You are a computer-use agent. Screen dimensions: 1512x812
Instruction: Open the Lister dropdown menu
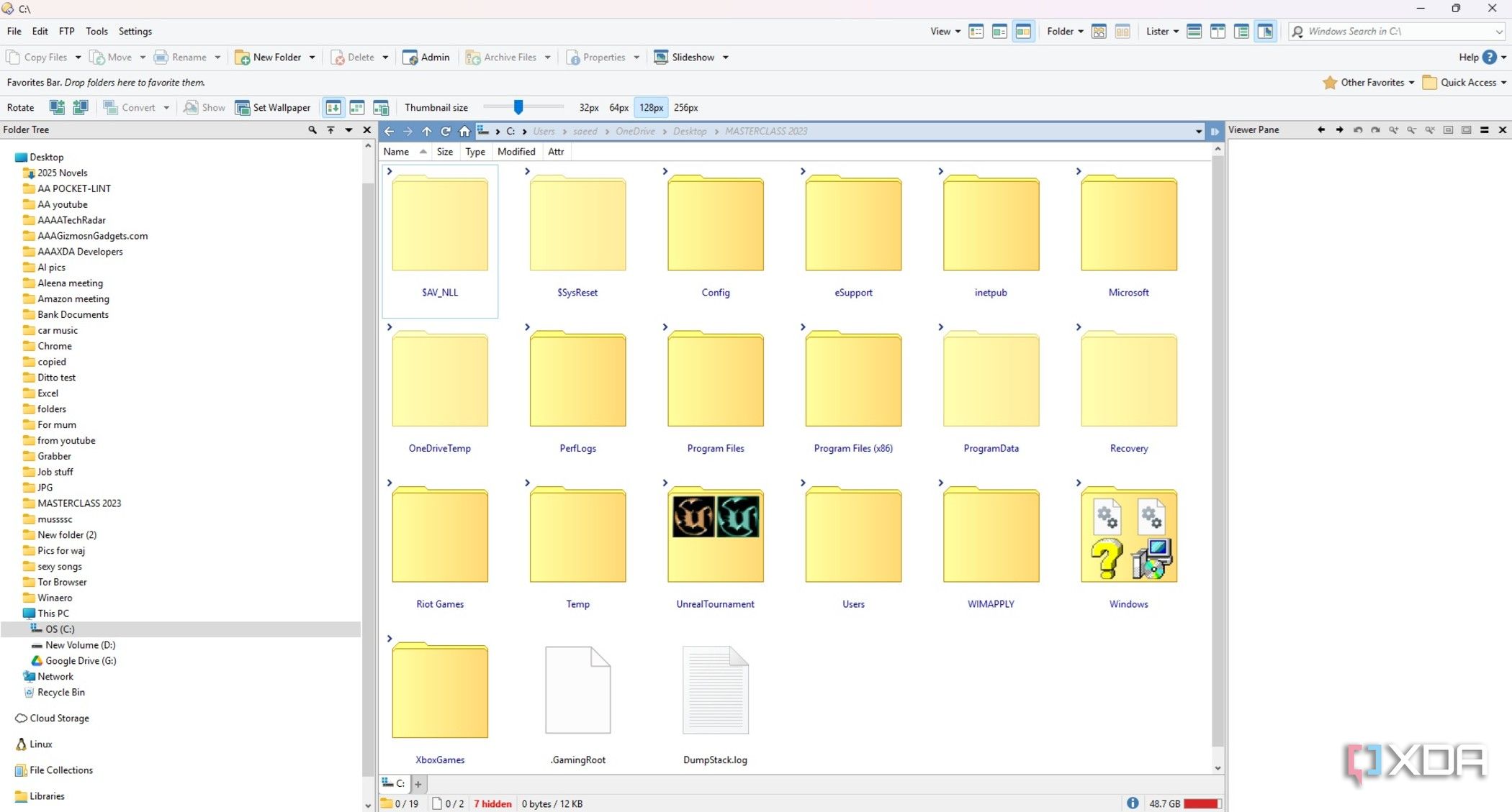point(1162,32)
